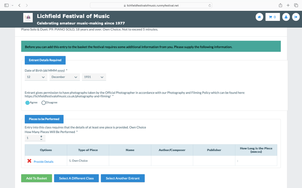Toggle the Safari sidebar icon
This screenshot has width=302, height=188.
click(6, 5)
